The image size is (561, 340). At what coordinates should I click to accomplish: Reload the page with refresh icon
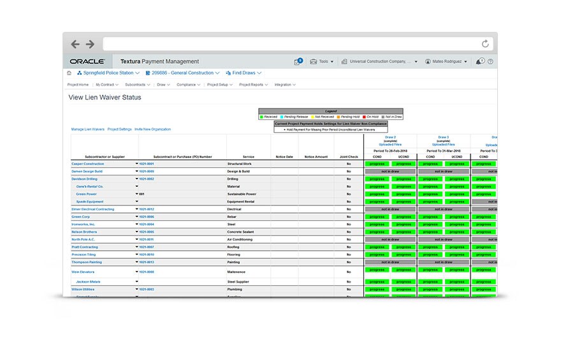(x=485, y=44)
